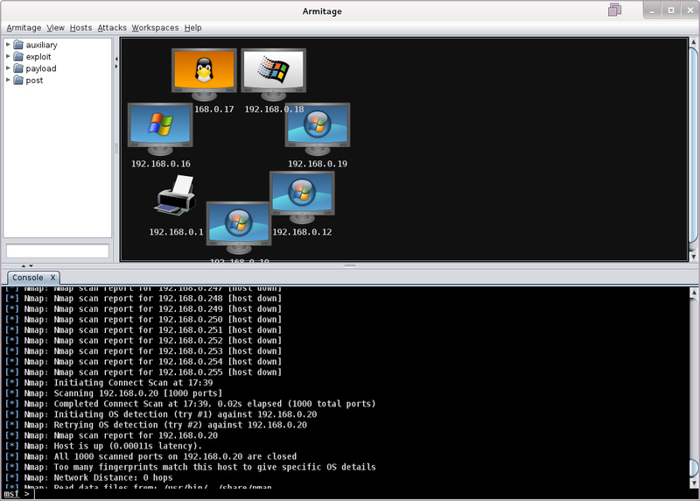Viewport: 700px width, 501px height.
Task: Click the stacked windows icon in title bar
Action: [x=615, y=10]
